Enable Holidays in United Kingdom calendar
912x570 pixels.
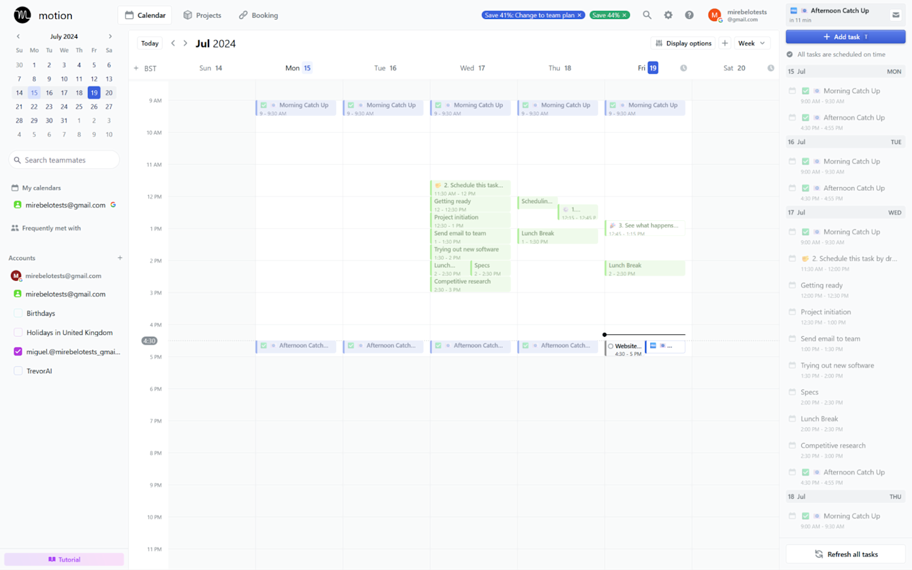(x=18, y=332)
